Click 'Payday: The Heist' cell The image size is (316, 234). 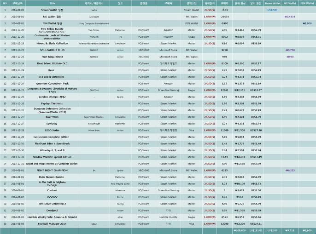coord(52,103)
